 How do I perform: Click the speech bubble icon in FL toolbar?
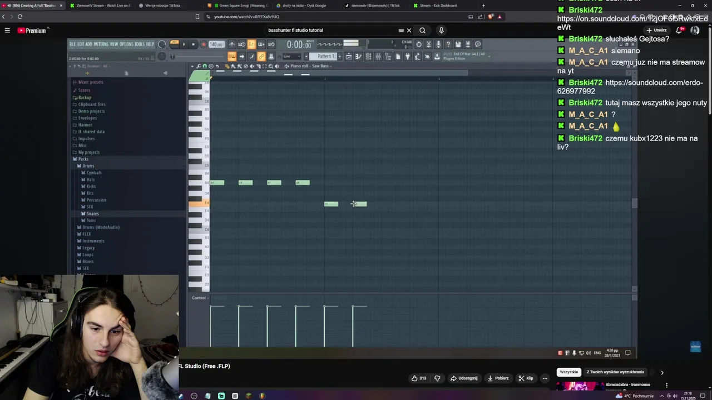click(478, 44)
